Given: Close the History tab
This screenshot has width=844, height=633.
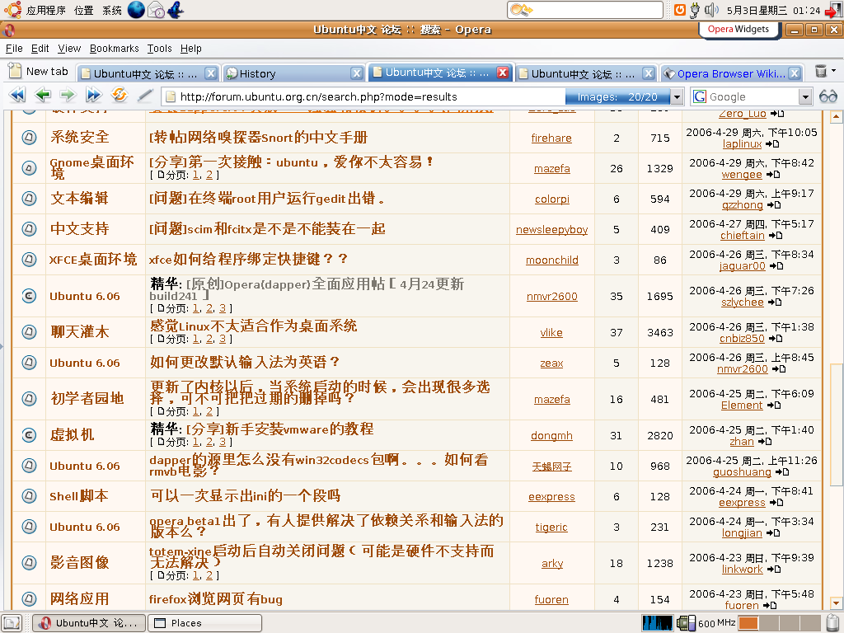Looking at the screenshot, I should coord(356,73).
